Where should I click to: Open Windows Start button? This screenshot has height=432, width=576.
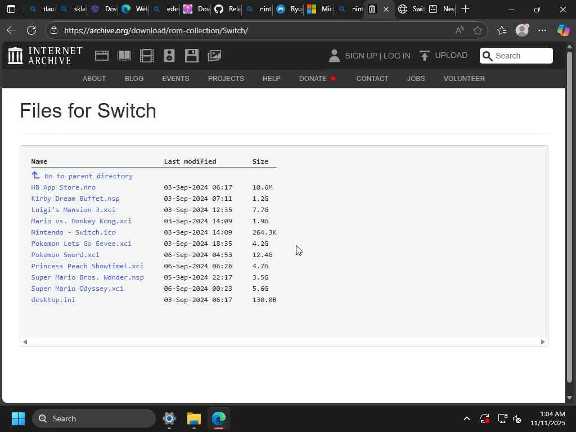[18, 418]
